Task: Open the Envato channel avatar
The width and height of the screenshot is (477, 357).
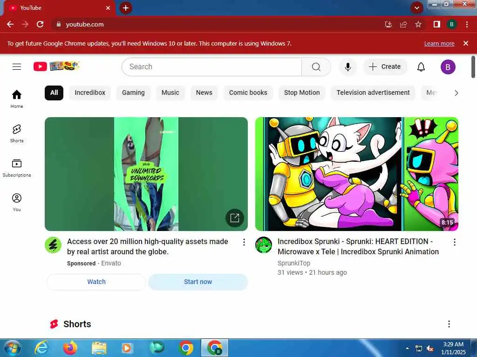Action: point(53,245)
